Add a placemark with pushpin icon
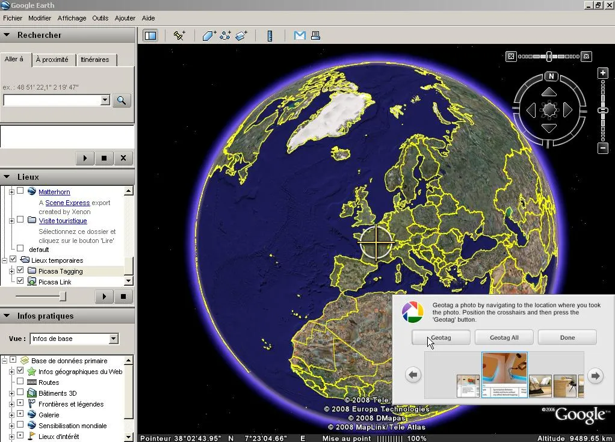The height and width of the screenshot is (442, 615). 180,35
